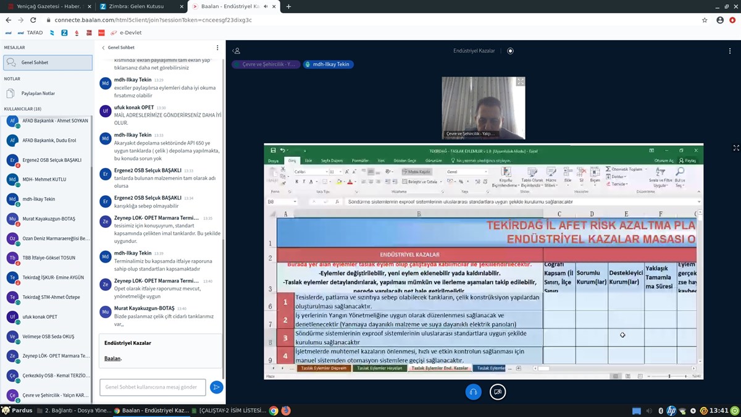Click the chat message input field
741x417 pixels.
click(153, 387)
